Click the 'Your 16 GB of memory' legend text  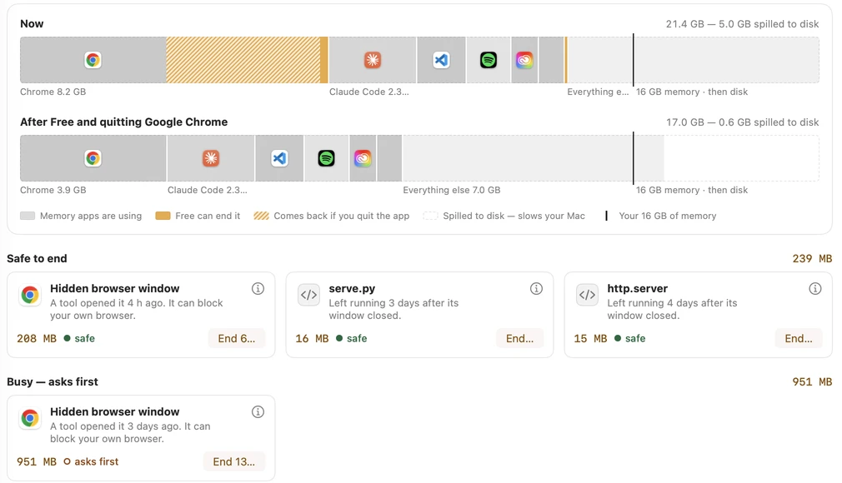pos(668,216)
